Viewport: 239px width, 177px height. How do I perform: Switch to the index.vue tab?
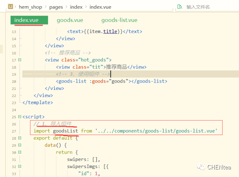[27, 20]
